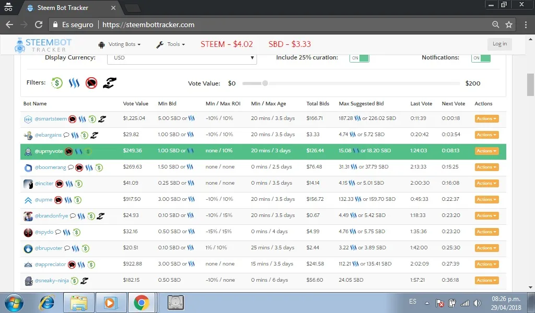Click the Next Vote column header

(453, 103)
